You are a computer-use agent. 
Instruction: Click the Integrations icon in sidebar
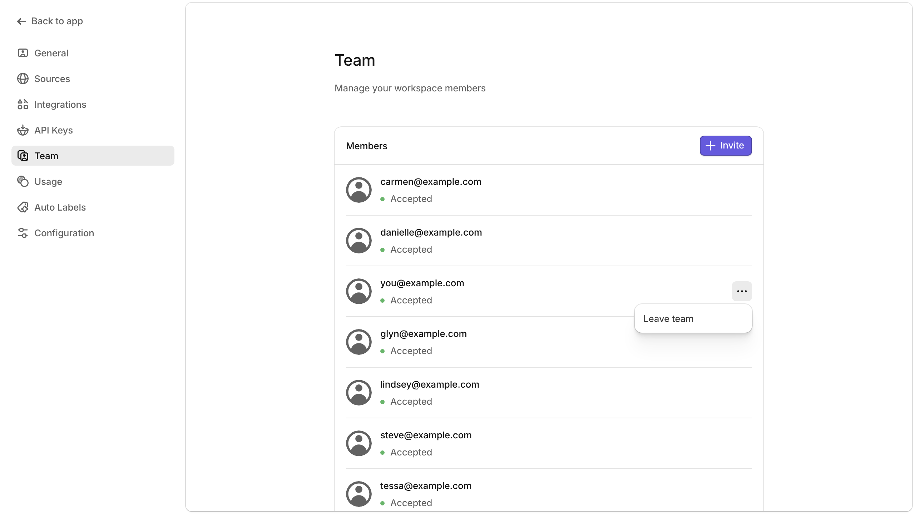coord(23,104)
